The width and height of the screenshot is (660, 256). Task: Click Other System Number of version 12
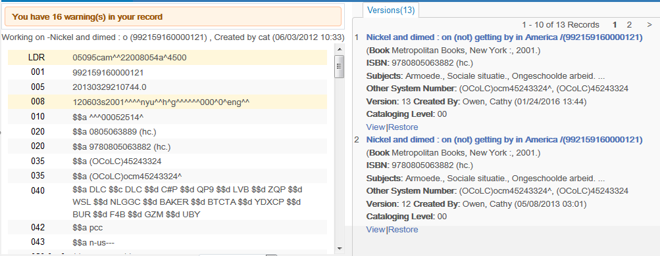point(497,191)
